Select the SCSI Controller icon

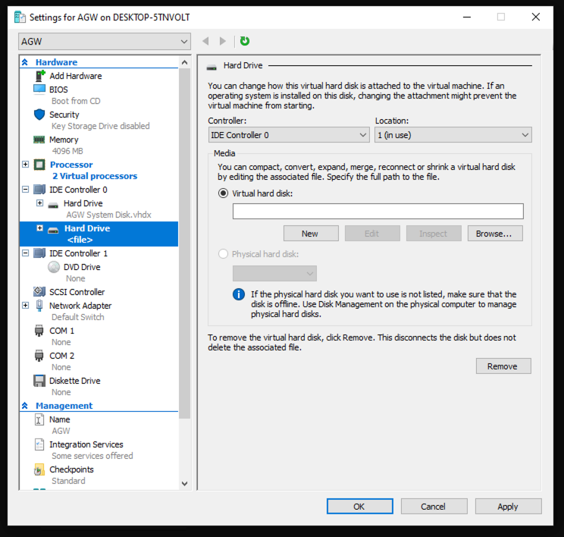(39, 292)
